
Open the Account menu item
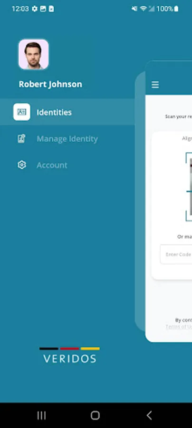(67, 165)
